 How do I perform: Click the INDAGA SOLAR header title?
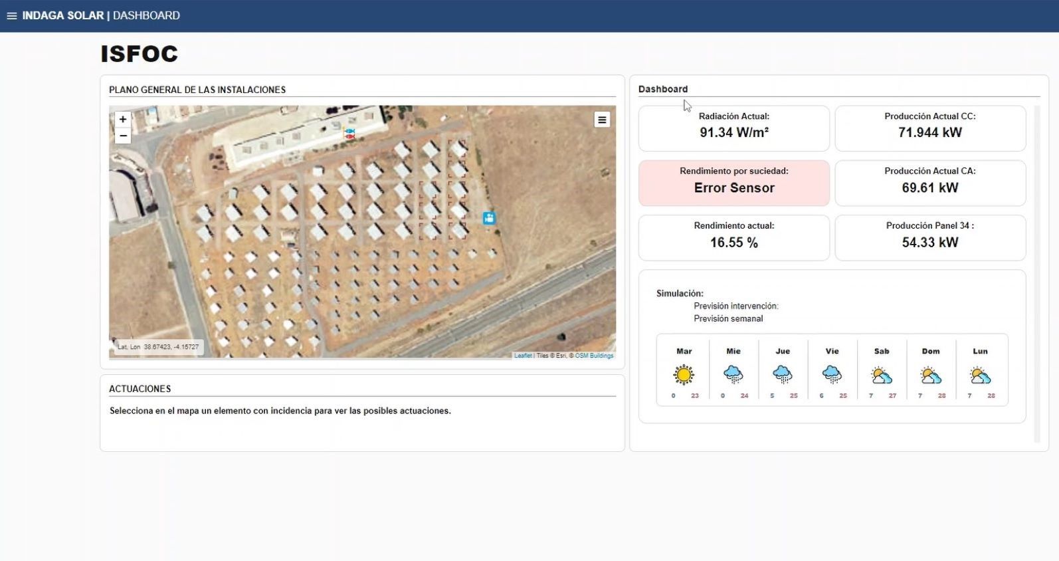(63, 16)
